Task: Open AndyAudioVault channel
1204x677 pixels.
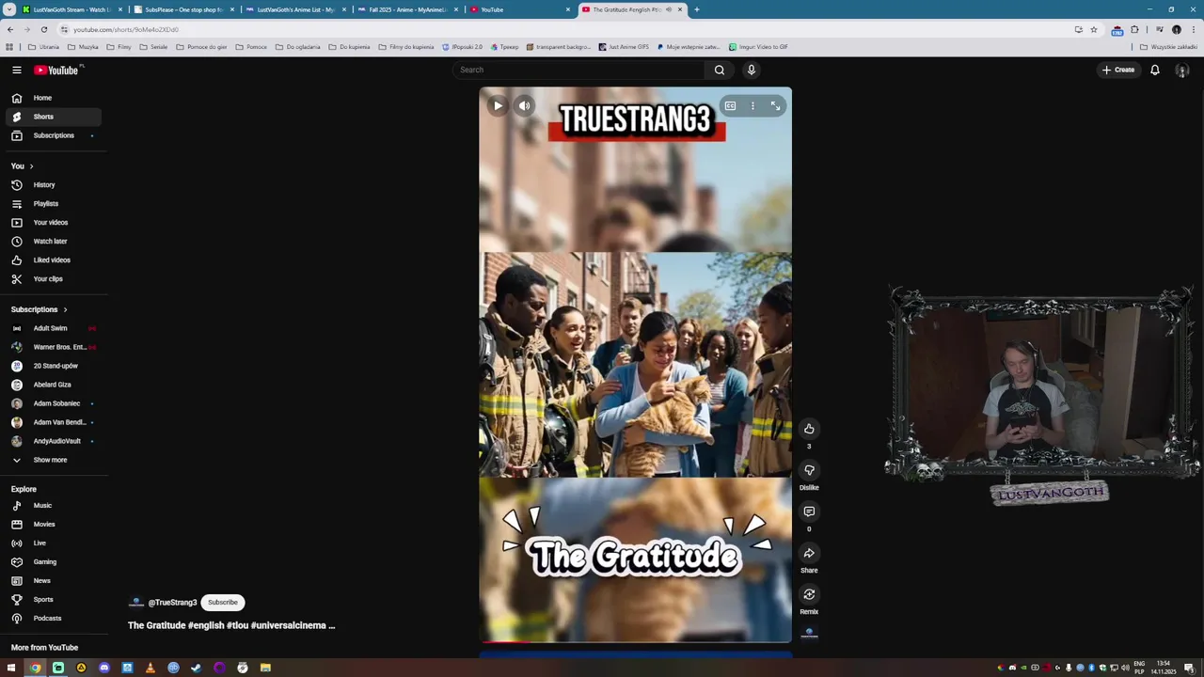Action: point(53,441)
